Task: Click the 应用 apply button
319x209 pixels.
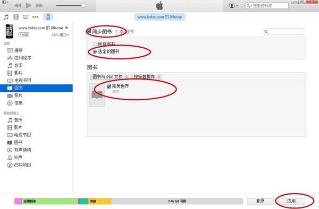Action: (x=291, y=201)
